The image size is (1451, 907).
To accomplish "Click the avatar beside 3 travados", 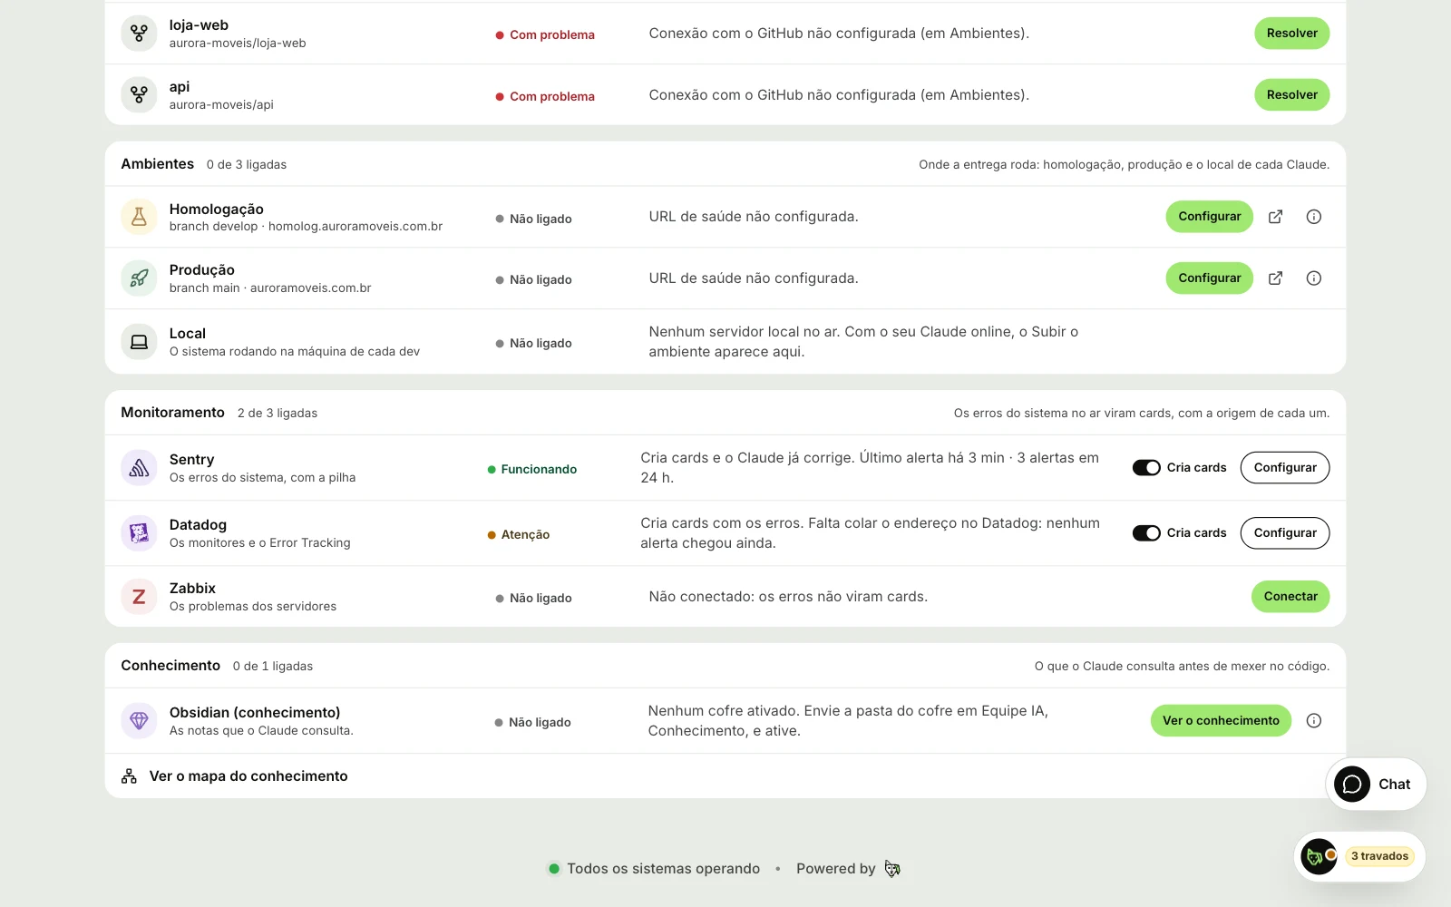I will click(1319, 856).
